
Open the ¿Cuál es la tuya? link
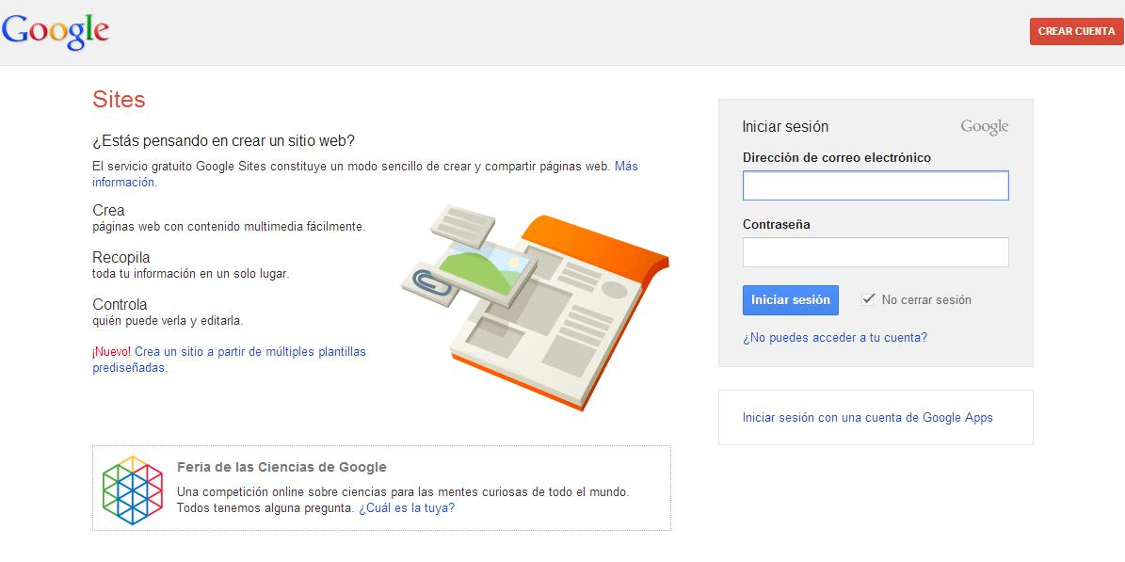(406, 507)
